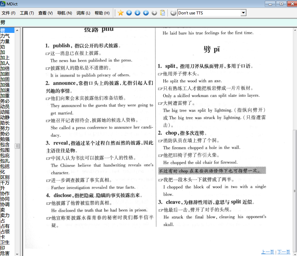
Task: Select 劈 in the word list
Action: 7,30
